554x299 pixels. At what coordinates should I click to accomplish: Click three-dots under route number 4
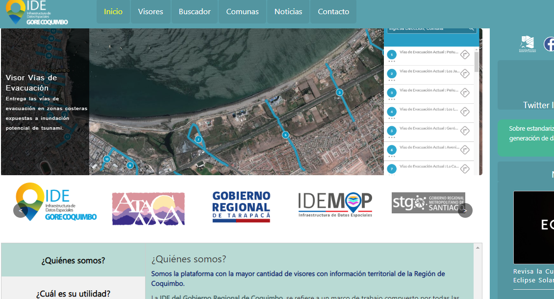[391, 118]
